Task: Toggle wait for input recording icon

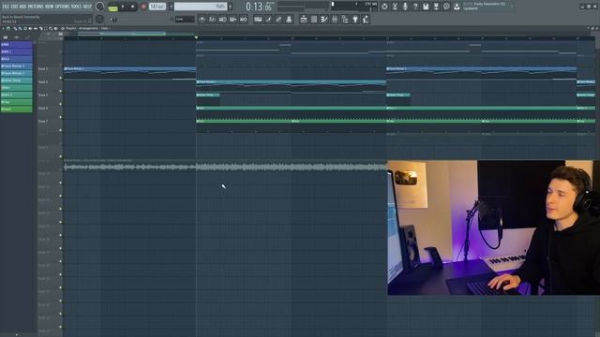Action: click(213, 19)
